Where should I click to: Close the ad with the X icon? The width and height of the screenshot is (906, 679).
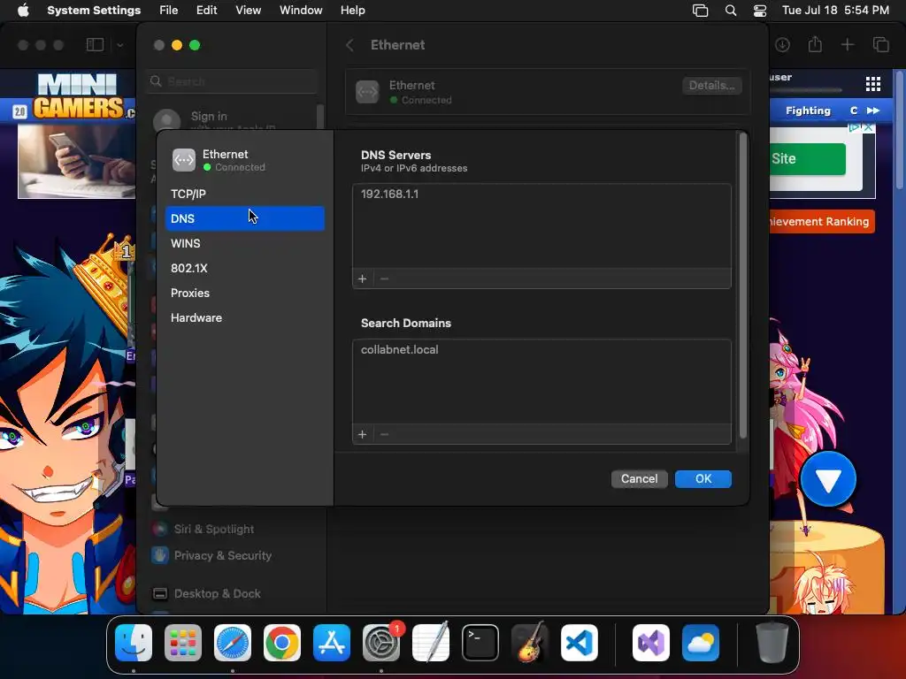pos(868,127)
